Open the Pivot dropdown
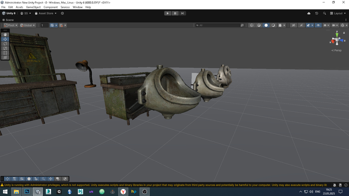Screen dimensions: 349x196 tap(11, 25)
